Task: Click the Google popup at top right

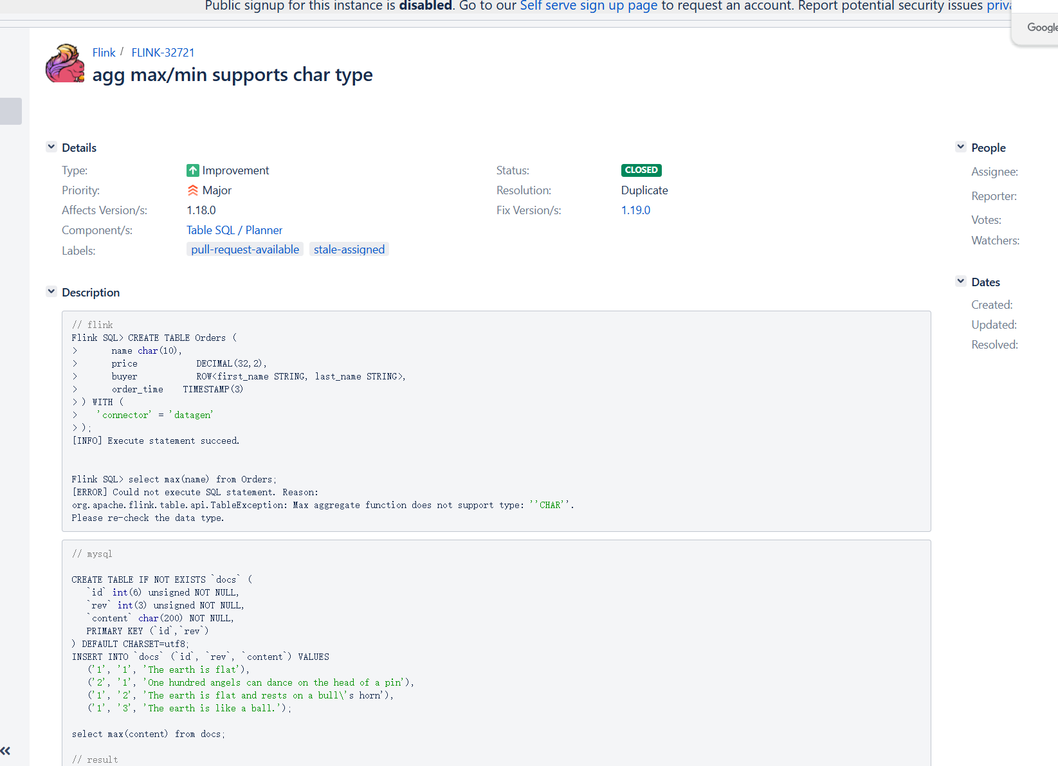Action: 1035,27
